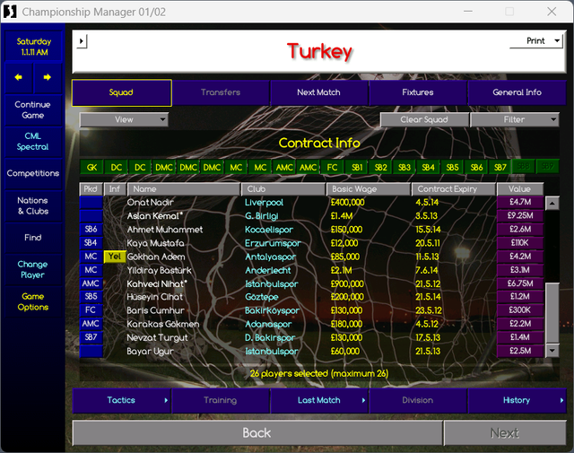
Task: Open player Kahveci Nihat
Action: tap(157, 284)
